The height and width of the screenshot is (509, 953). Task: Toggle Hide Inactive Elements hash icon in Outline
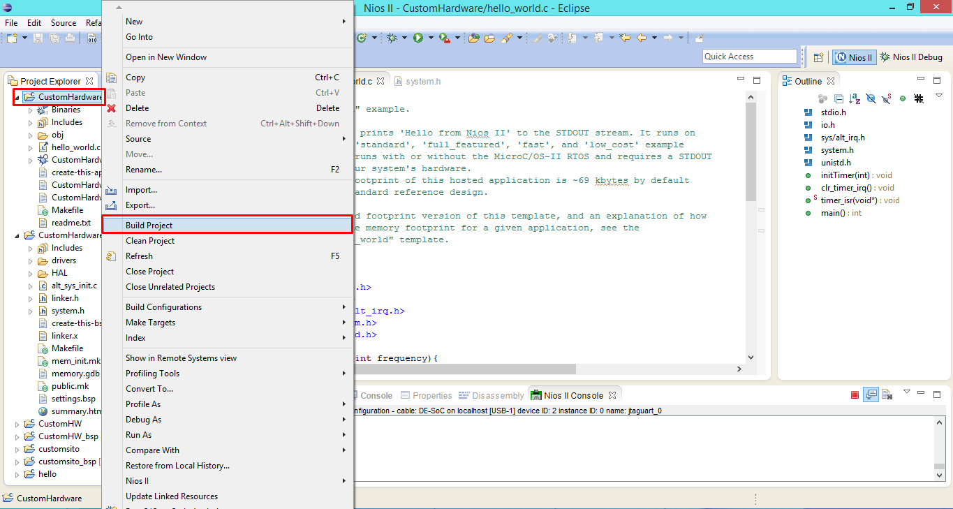[x=919, y=99]
